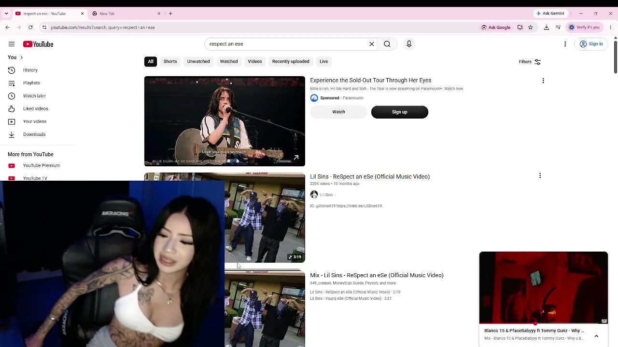This screenshot has width=618, height=347.
Task: Open 'Lil Sins - ReSpect an eSe' video title
Action: pyautogui.click(x=370, y=177)
